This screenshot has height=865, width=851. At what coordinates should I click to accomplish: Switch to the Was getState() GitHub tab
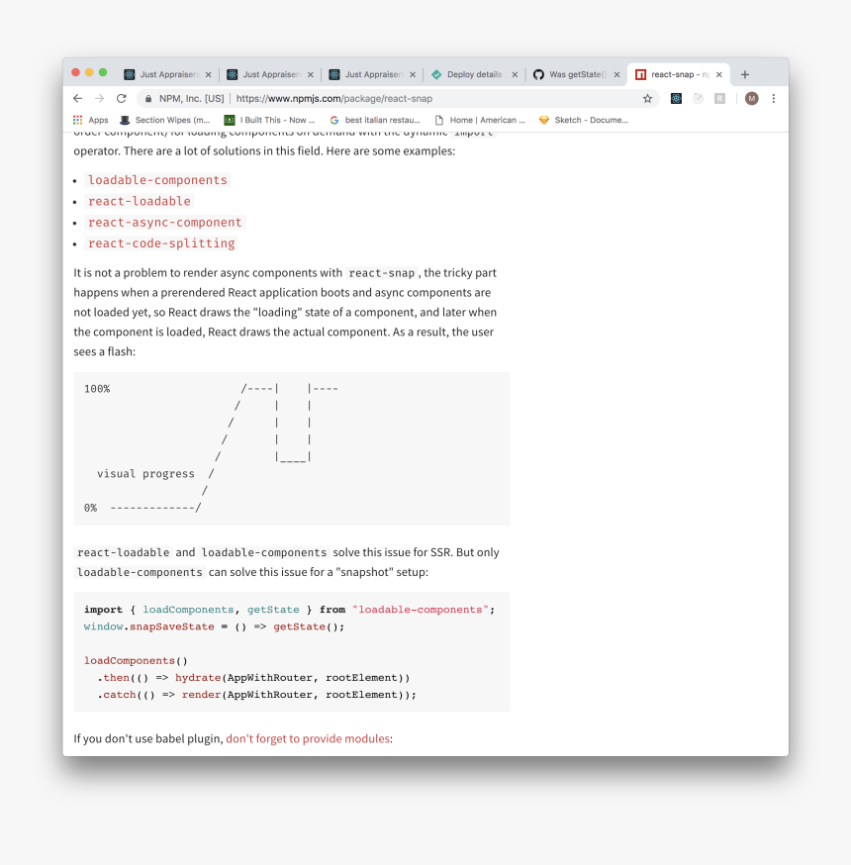(x=574, y=74)
